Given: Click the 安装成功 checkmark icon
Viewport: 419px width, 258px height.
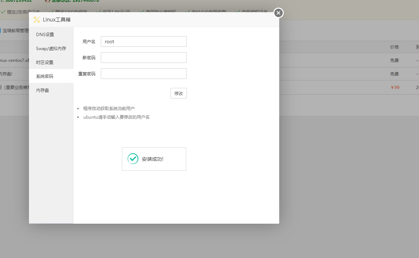Looking at the screenshot, I should pos(133,159).
